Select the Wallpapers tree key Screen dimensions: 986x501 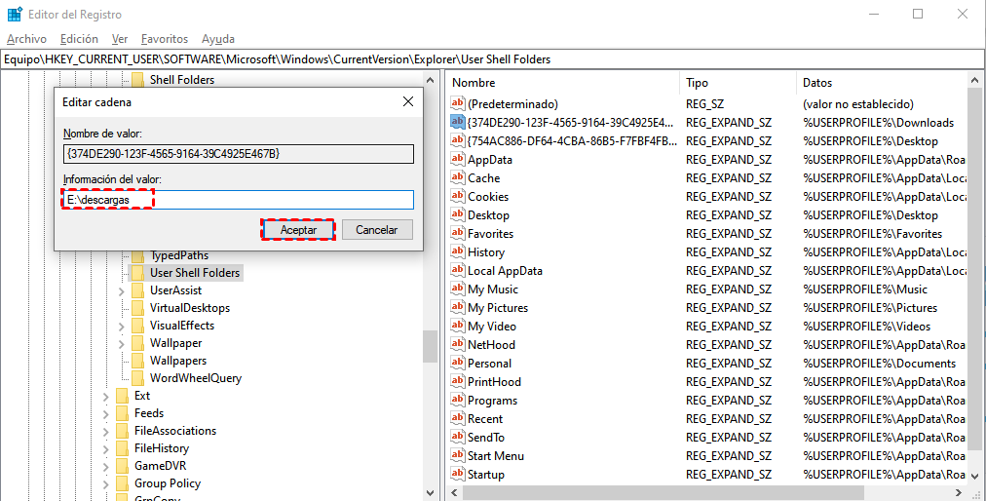pos(178,361)
